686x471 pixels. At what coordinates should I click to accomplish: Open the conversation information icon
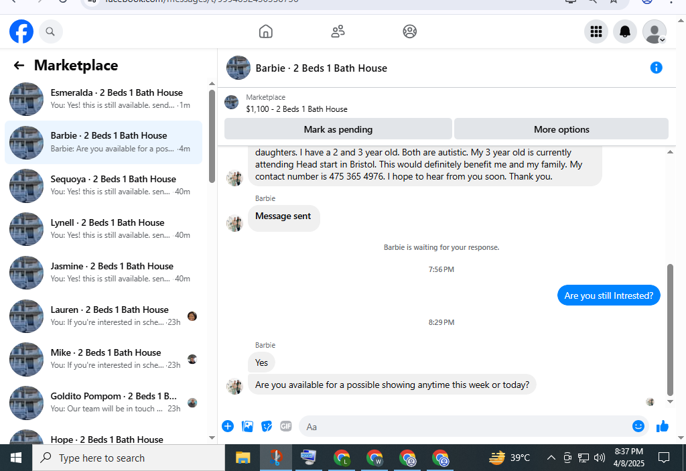click(656, 68)
